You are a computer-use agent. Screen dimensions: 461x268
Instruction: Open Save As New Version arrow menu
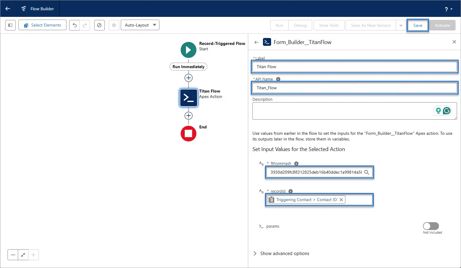click(x=401, y=26)
